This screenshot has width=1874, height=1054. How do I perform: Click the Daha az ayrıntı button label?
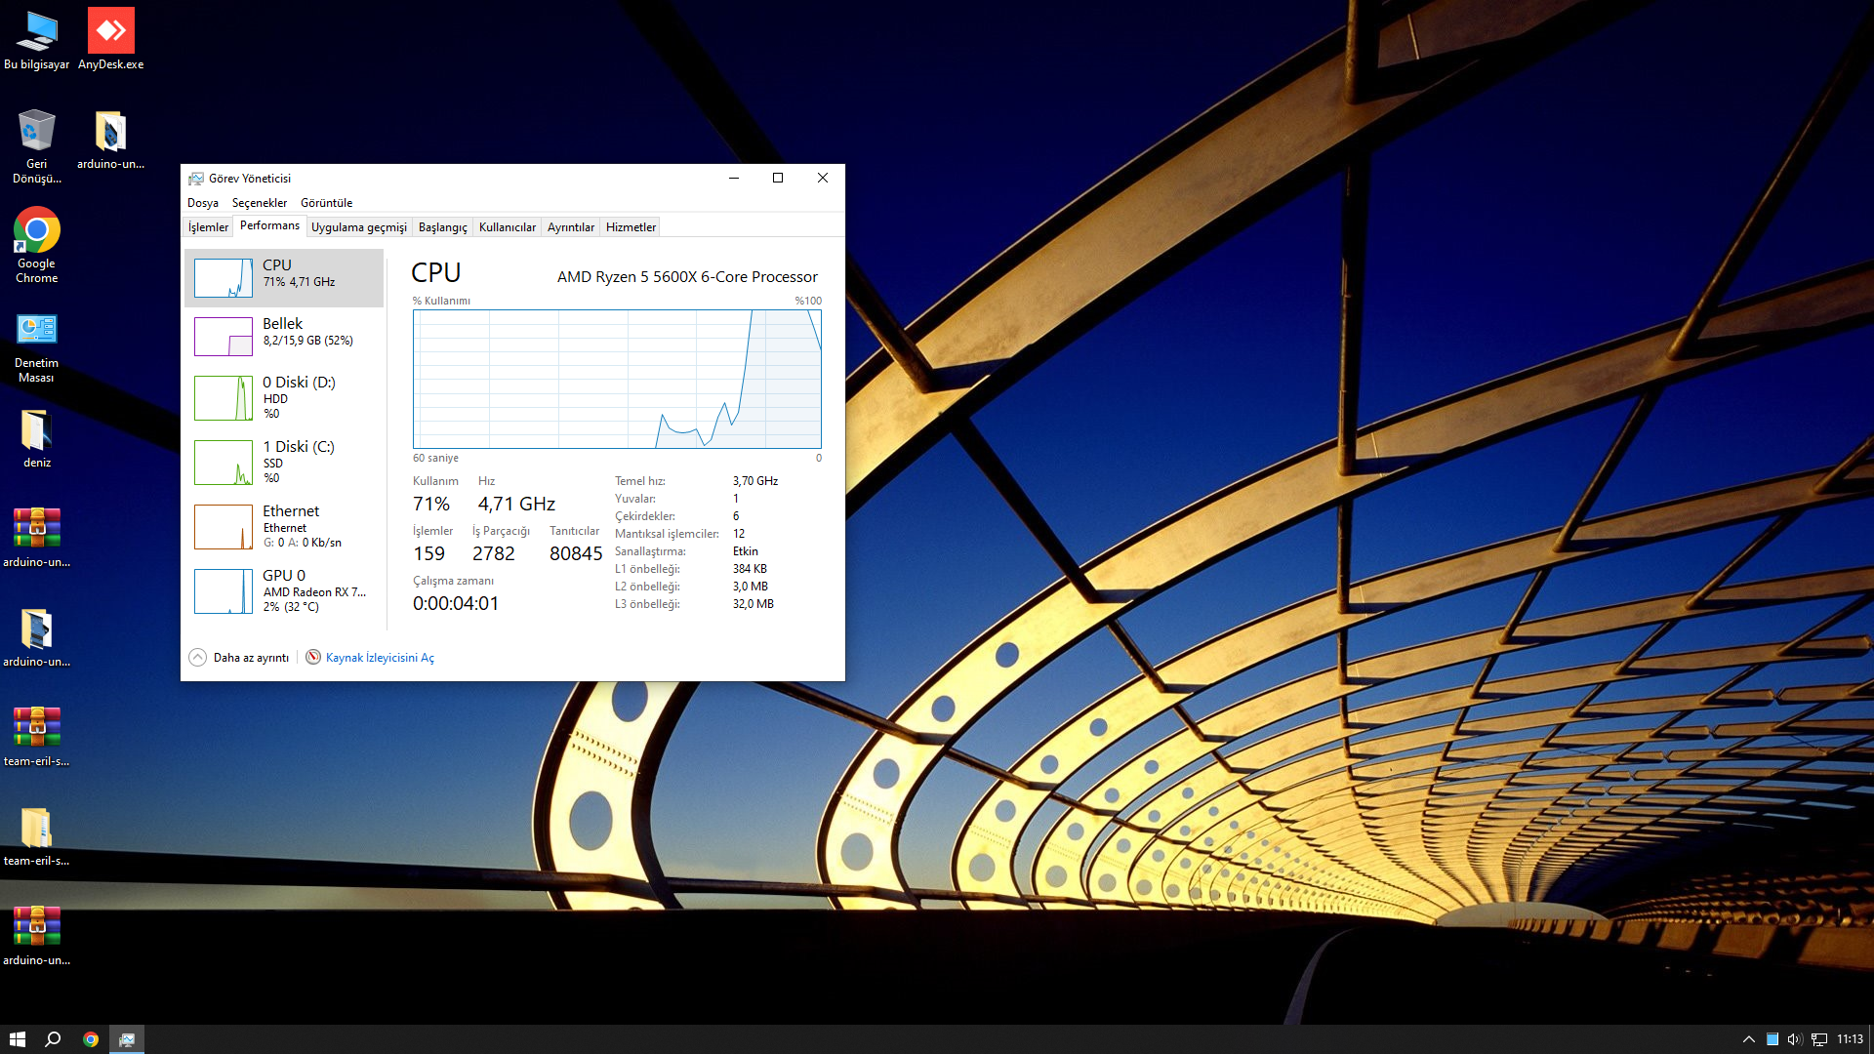[x=251, y=658]
